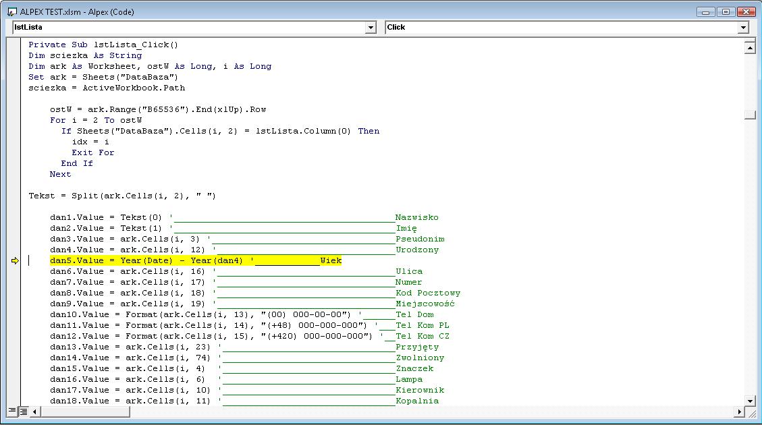Click the 'Tel Dom' comment
Image resolution: width=762 pixels, height=425 pixels.
coord(414,315)
